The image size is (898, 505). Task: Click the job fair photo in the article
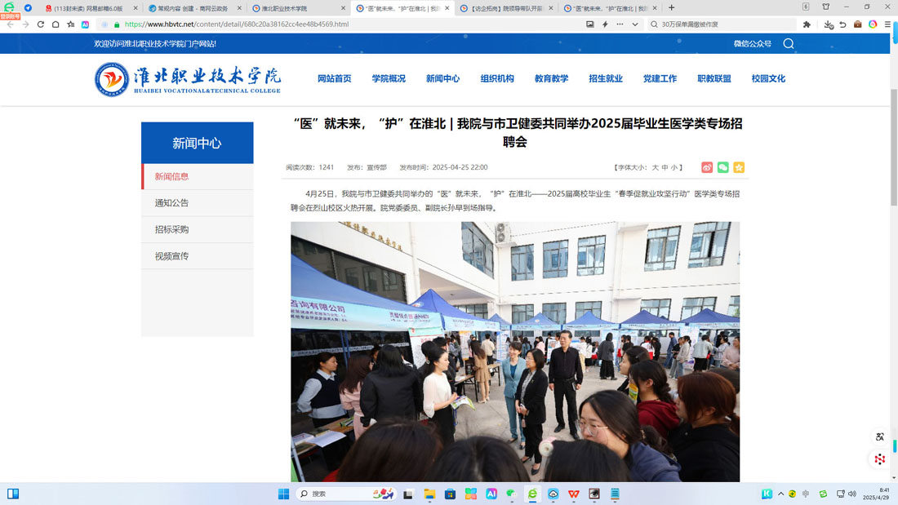(515, 352)
